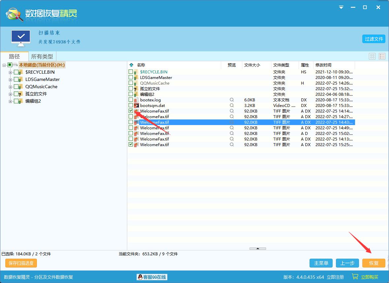Screen dimensions: 389x283
Task: Open the title bar dropdown menu icon
Action: click(x=341, y=7)
